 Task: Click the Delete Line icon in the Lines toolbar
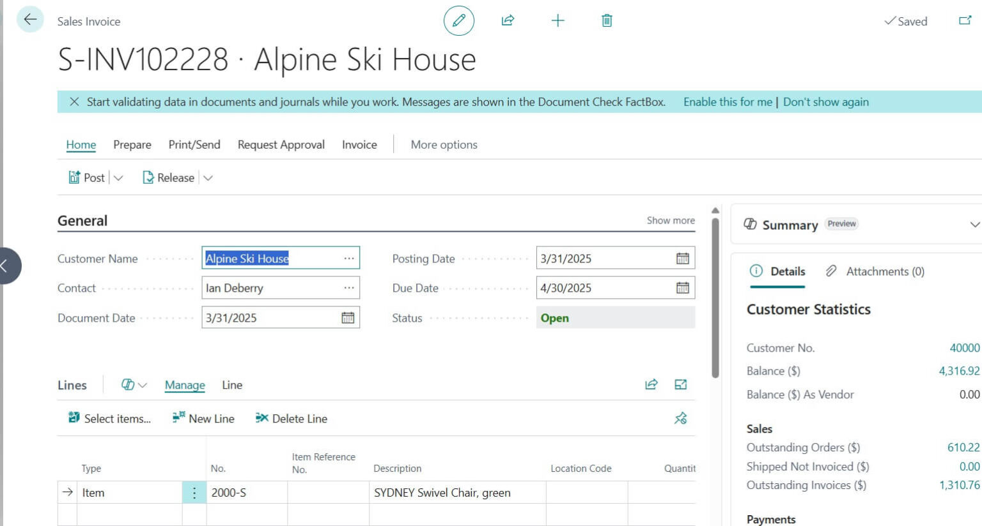[x=261, y=418]
